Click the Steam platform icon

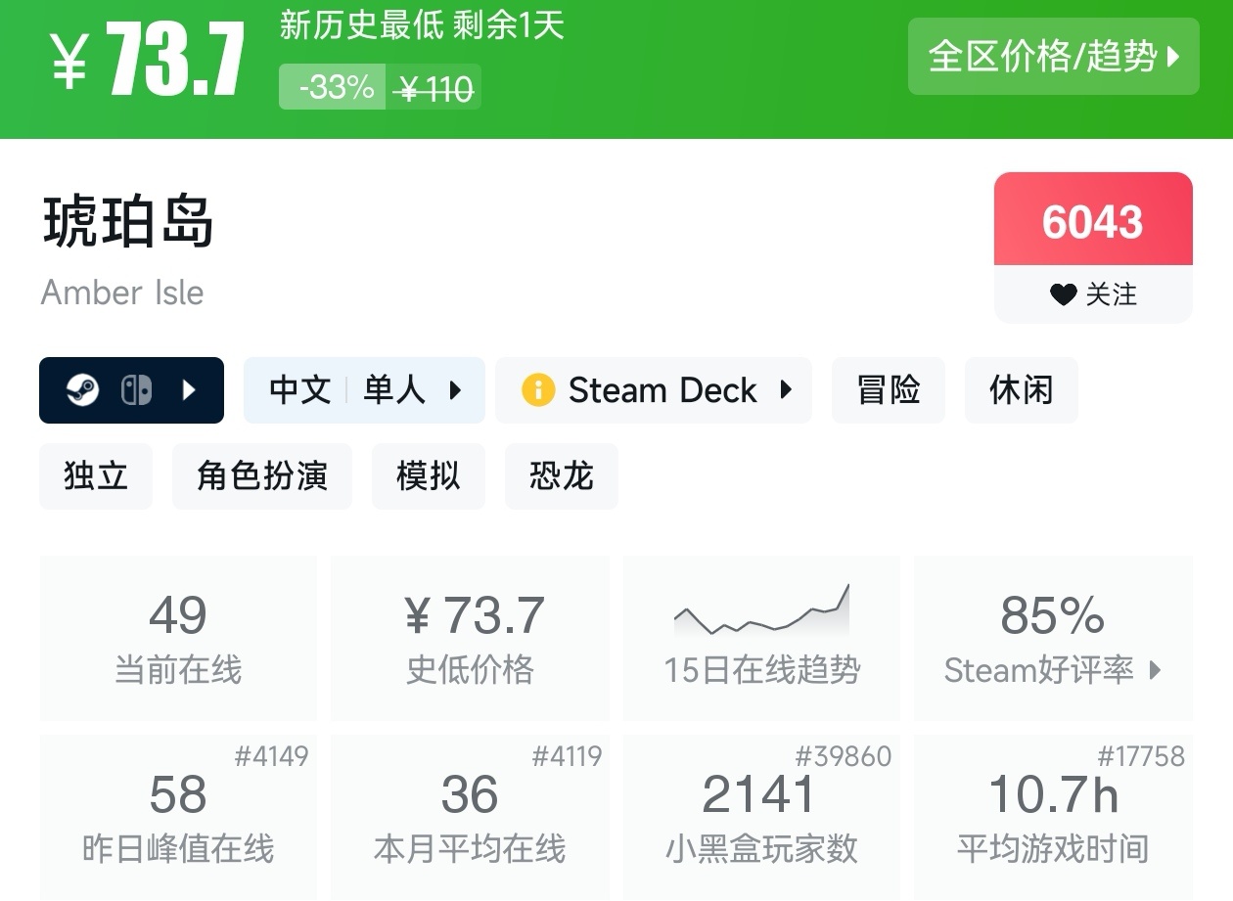[82, 390]
